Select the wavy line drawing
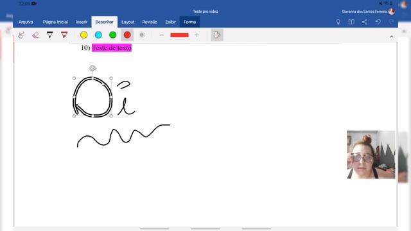 [123, 135]
